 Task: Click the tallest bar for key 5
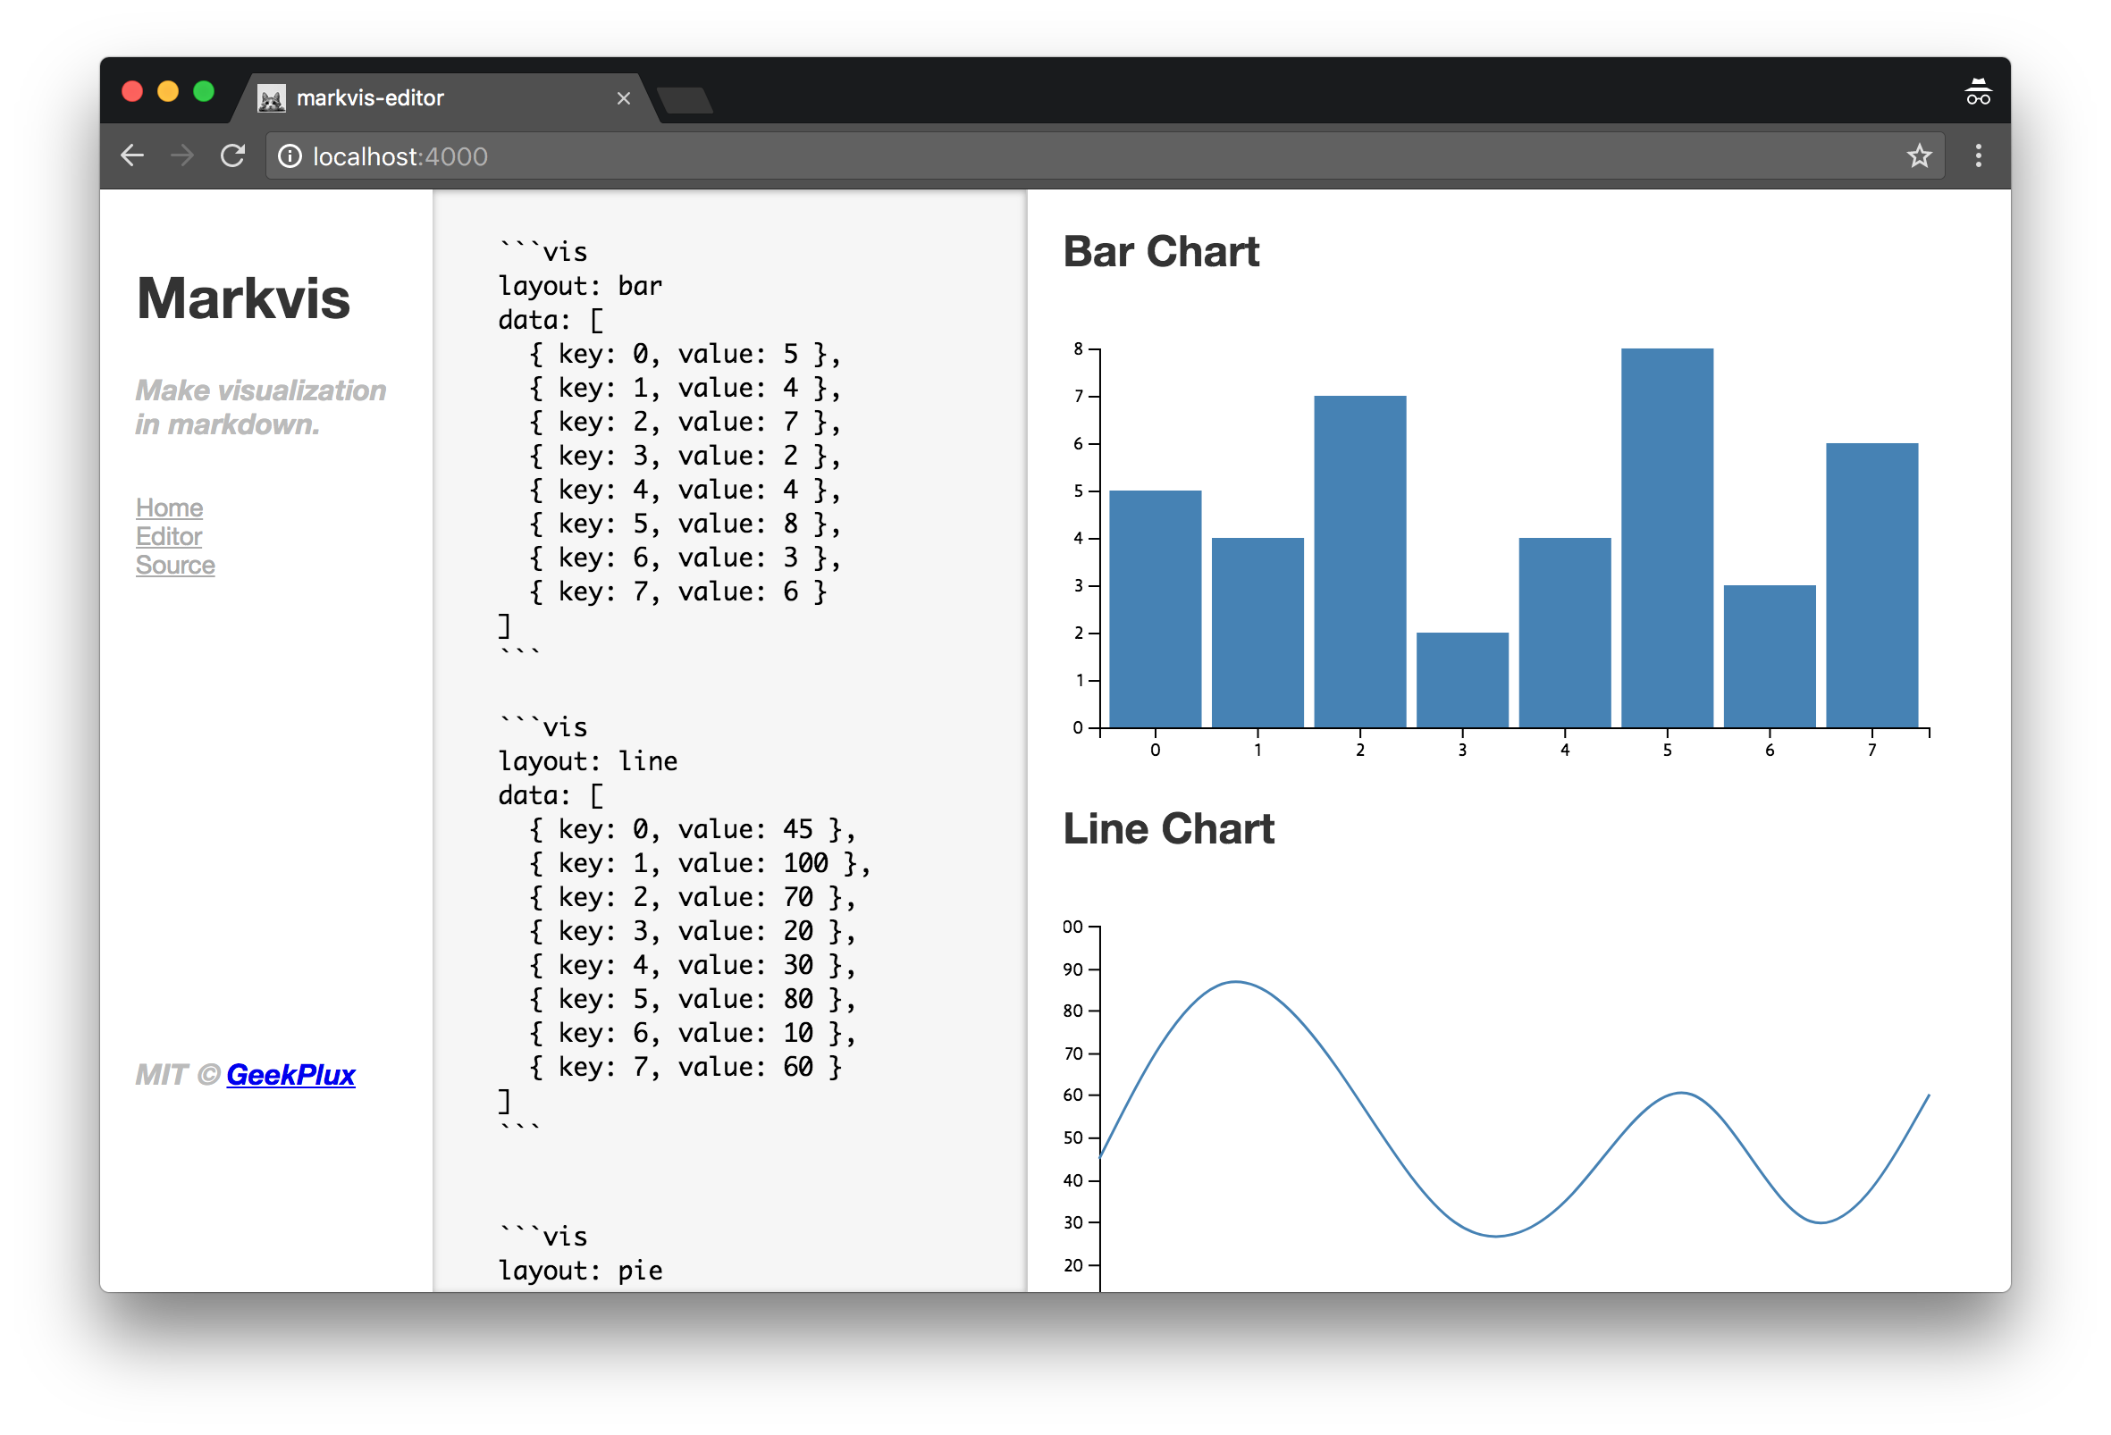[1667, 538]
